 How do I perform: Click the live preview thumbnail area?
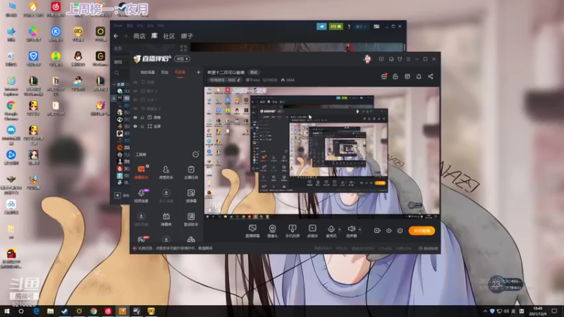coord(322,153)
